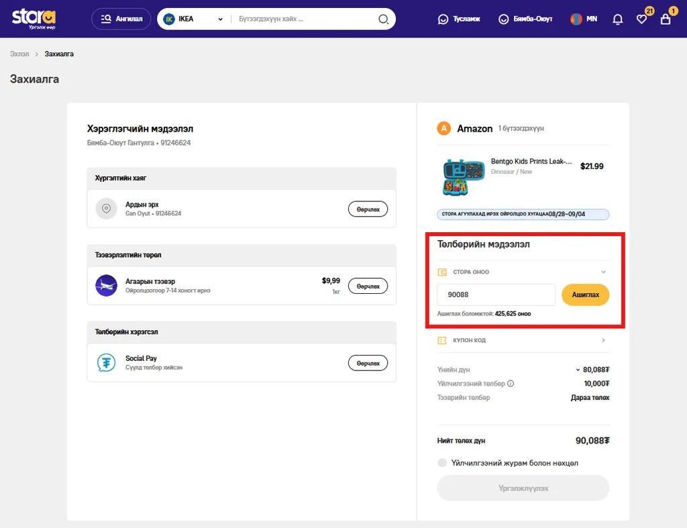
Task: Click the estimated warehouse arrival date banner
Action: coord(523,214)
